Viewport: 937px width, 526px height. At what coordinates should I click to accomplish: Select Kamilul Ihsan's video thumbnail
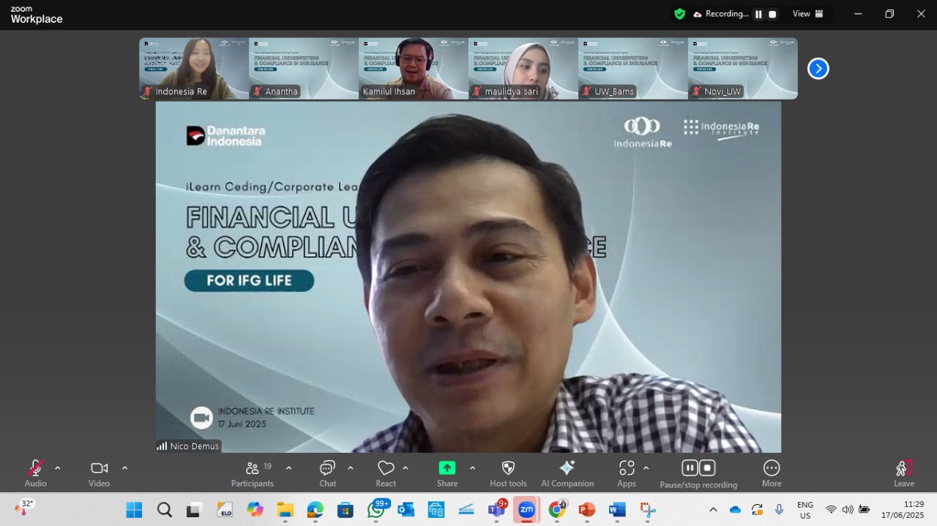414,69
